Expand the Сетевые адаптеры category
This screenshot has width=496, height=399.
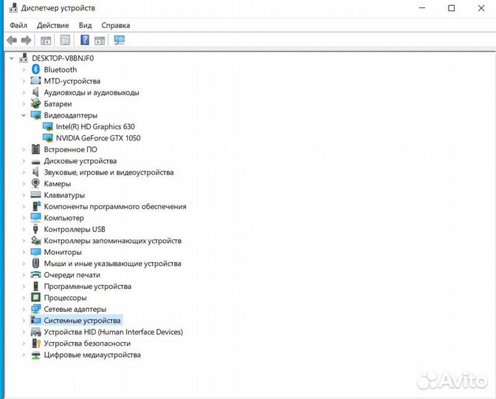(24, 309)
